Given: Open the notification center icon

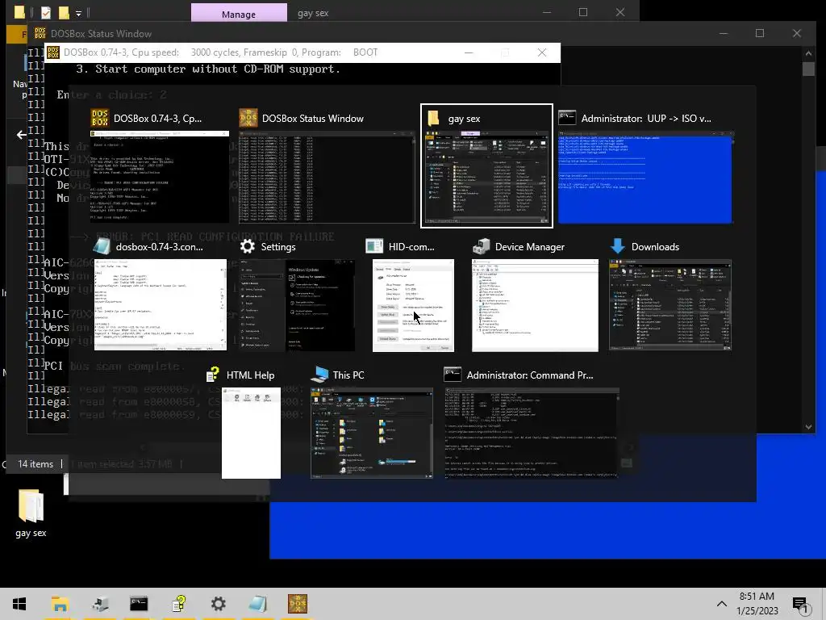Looking at the screenshot, I should (801, 604).
